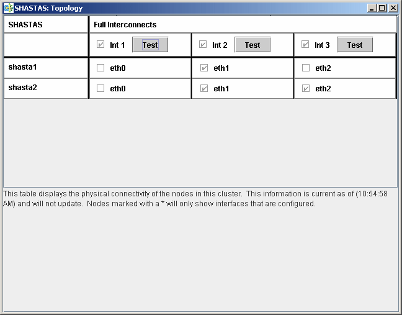Screen dimensions: 402x315
Task: Click the Int 3 label
Action: click(x=322, y=45)
